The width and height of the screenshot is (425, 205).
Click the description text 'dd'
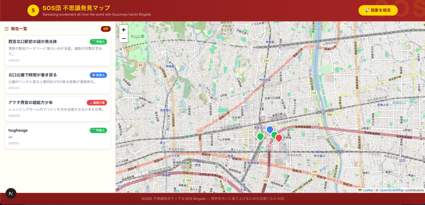10,137
